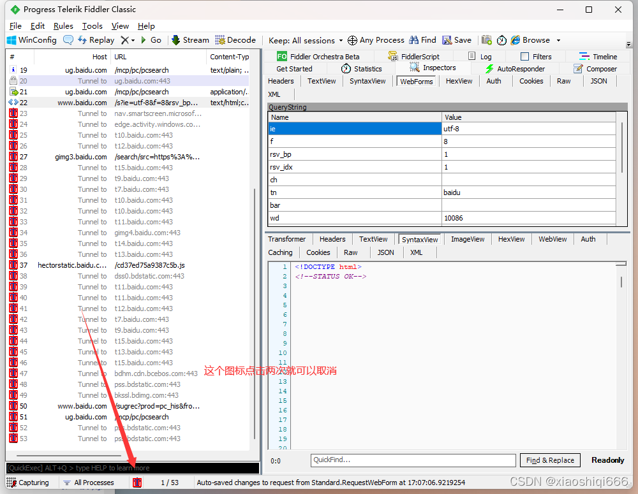Image resolution: width=638 pixels, height=494 pixels.
Task: Select the response Transformer tab
Action: tap(286, 239)
